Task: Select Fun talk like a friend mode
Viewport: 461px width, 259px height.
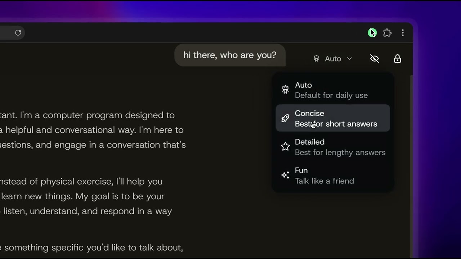Action: (x=324, y=176)
